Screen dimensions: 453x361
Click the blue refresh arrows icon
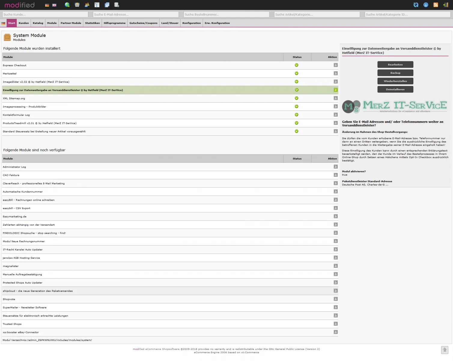[416, 5]
